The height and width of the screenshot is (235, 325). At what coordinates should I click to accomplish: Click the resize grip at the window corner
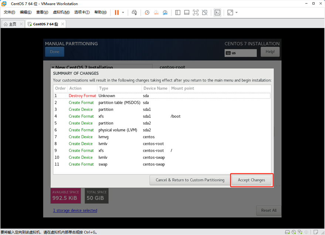(322, 232)
